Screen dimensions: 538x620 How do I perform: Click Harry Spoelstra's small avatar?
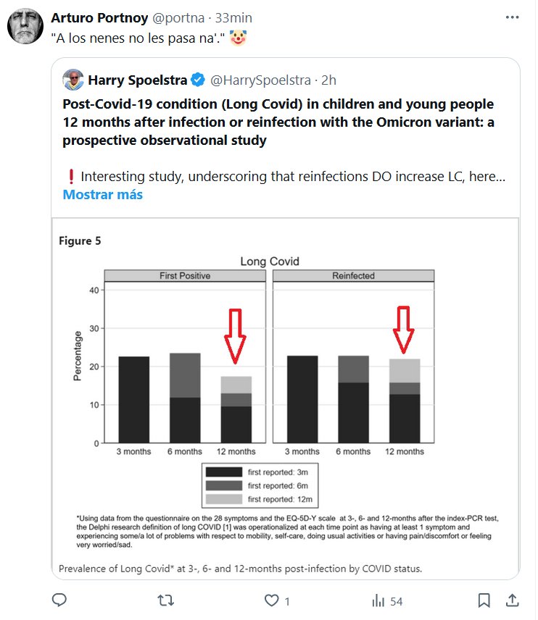coord(73,80)
